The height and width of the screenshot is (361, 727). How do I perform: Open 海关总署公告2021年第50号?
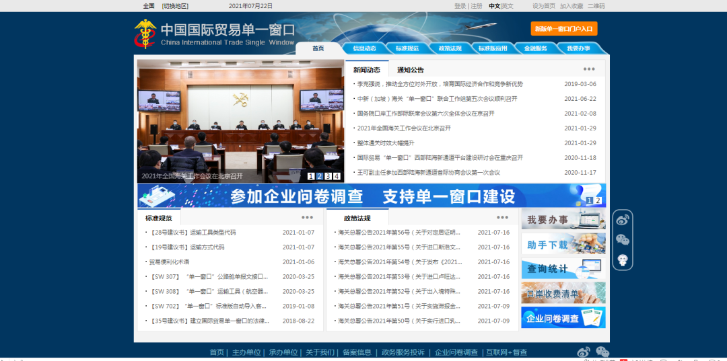pos(400,321)
